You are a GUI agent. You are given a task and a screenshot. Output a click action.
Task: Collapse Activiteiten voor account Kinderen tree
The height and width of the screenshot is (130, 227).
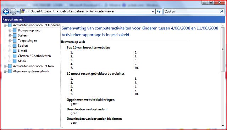pyautogui.click(x=5, y=25)
